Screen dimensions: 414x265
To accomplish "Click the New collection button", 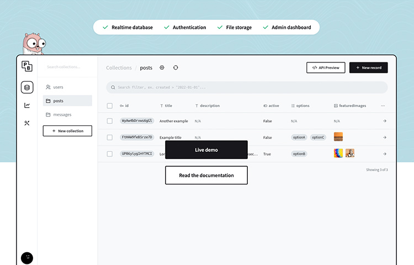I will pyautogui.click(x=67, y=131).
